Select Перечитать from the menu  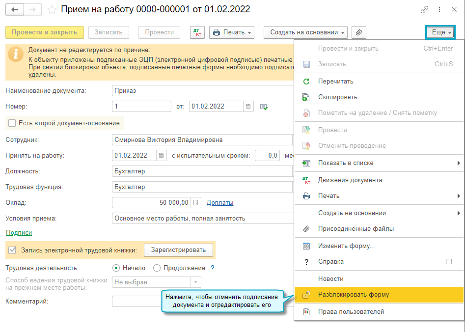[335, 82]
